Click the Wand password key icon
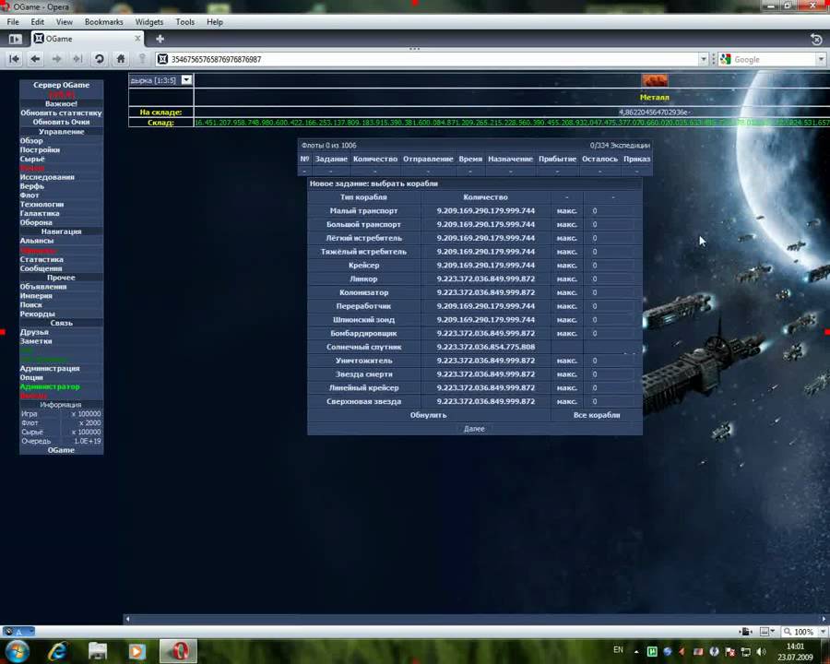 (x=142, y=59)
